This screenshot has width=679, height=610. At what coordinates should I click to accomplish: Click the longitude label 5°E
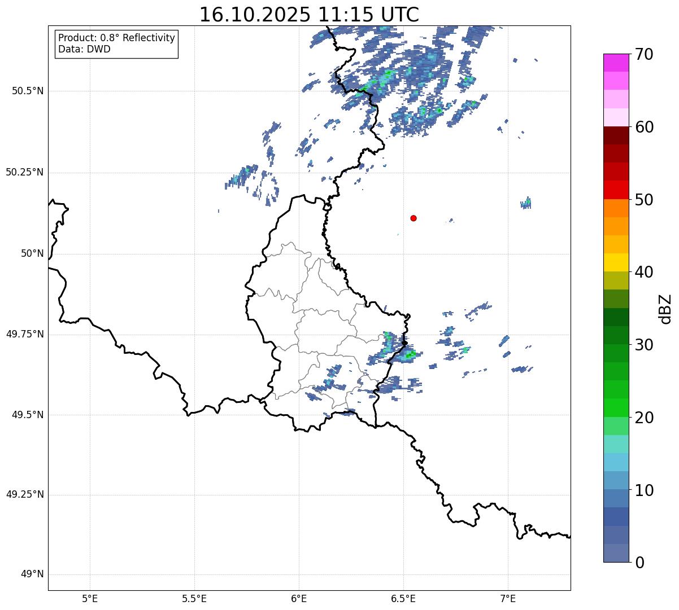click(x=90, y=599)
